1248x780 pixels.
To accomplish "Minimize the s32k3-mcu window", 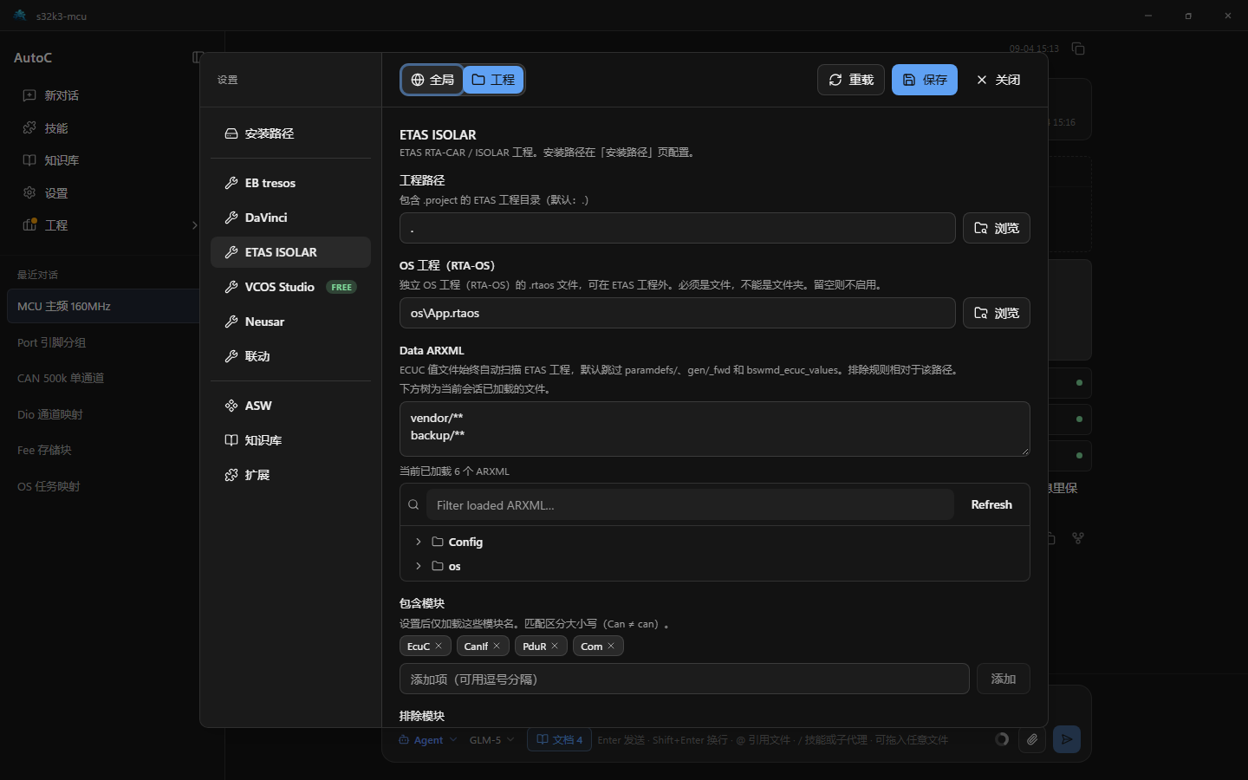I will click(x=1148, y=16).
